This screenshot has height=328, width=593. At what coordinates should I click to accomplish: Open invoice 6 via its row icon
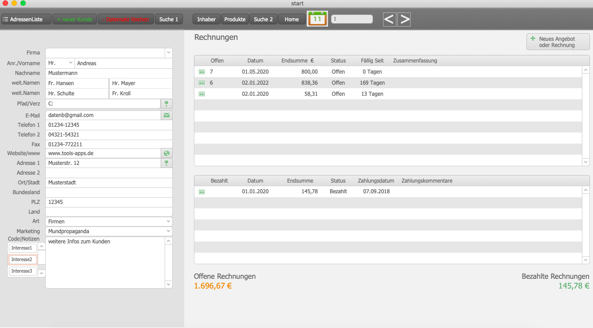(x=202, y=83)
